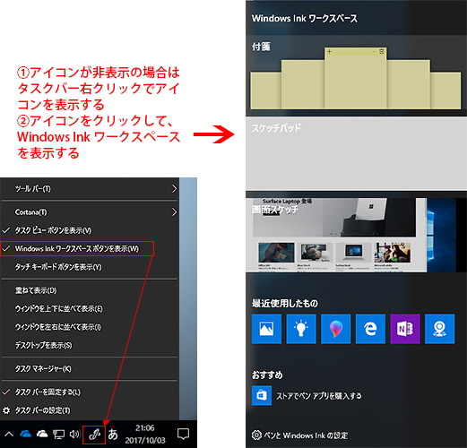This screenshot has width=467, height=448.
Task: Click the volume speaker tray icon
Action: coord(74,434)
